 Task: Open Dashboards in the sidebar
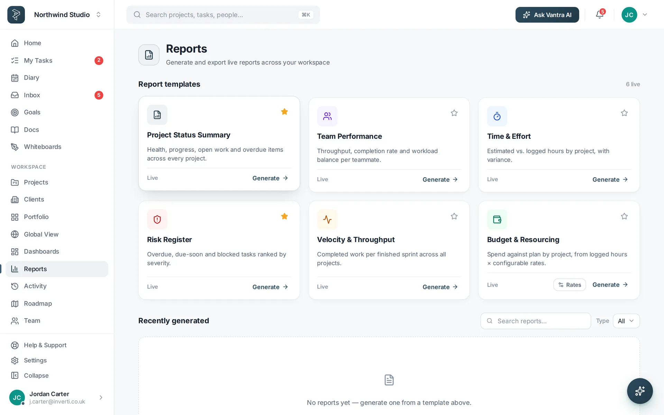[57, 251]
